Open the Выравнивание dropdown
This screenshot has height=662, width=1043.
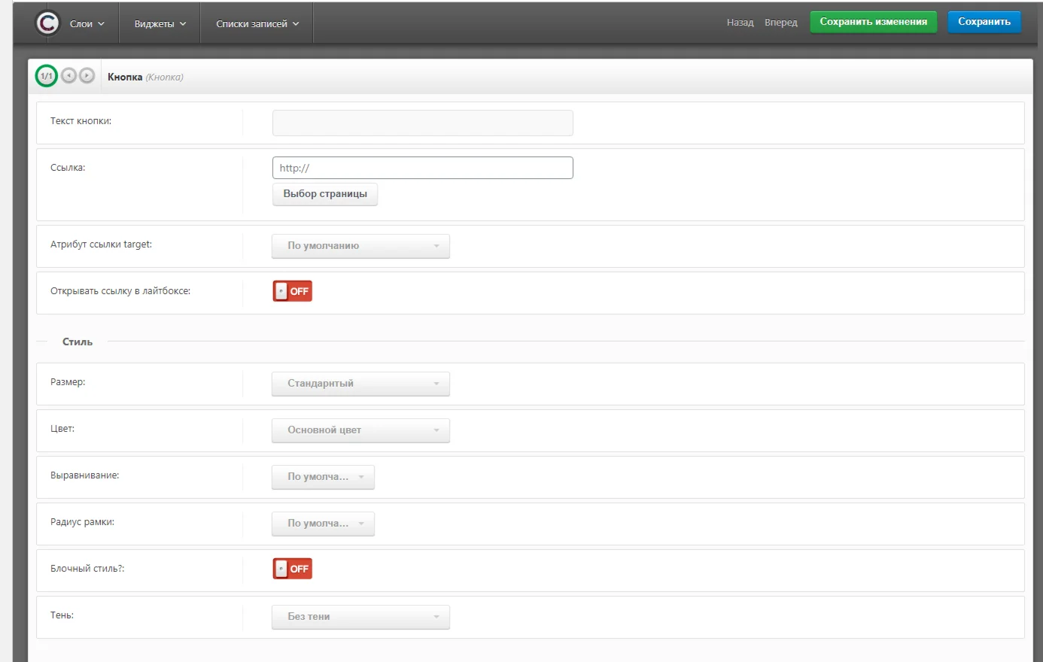pyautogui.click(x=323, y=477)
